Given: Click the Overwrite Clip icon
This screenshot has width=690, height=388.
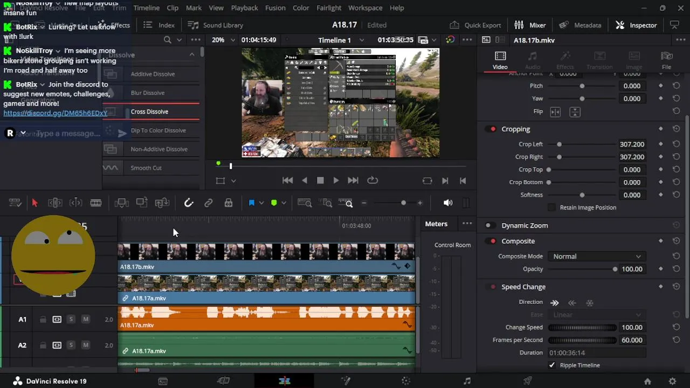Looking at the screenshot, I should pyautogui.click(x=142, y=203).
